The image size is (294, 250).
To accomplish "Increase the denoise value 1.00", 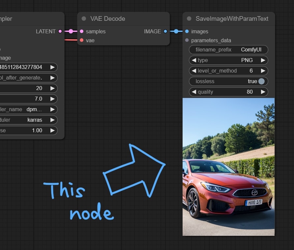I will [52, 130].
